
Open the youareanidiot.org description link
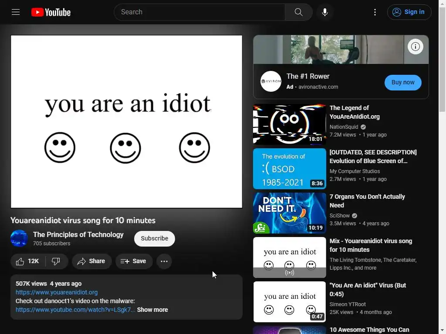point(57,292)
